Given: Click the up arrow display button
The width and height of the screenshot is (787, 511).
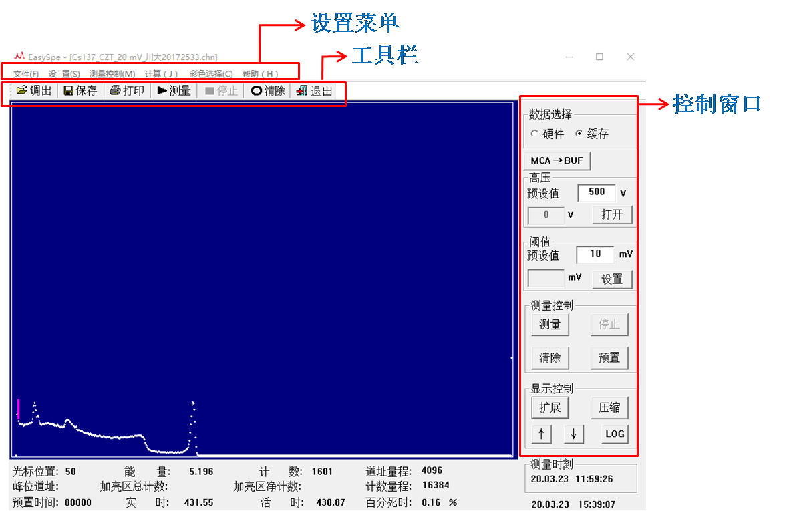Looking at the screenshot, I should coord(541,434).
